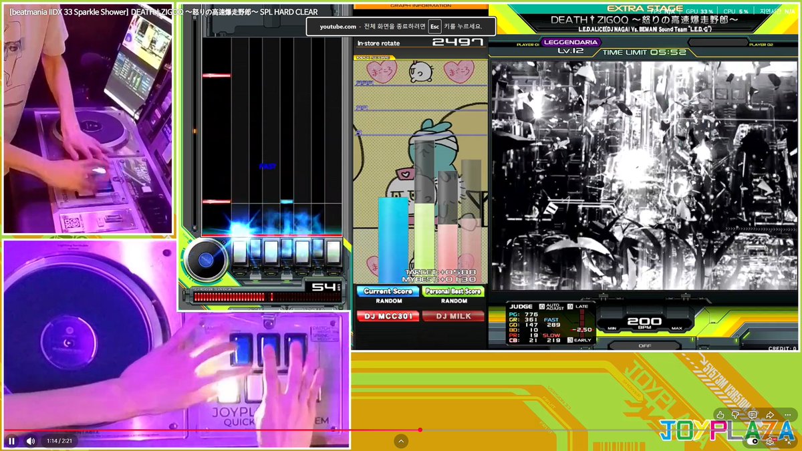Click the JUDGE panel heading
Screen dimensions: 802x451
pyautogui.click(x=521, y=307)
